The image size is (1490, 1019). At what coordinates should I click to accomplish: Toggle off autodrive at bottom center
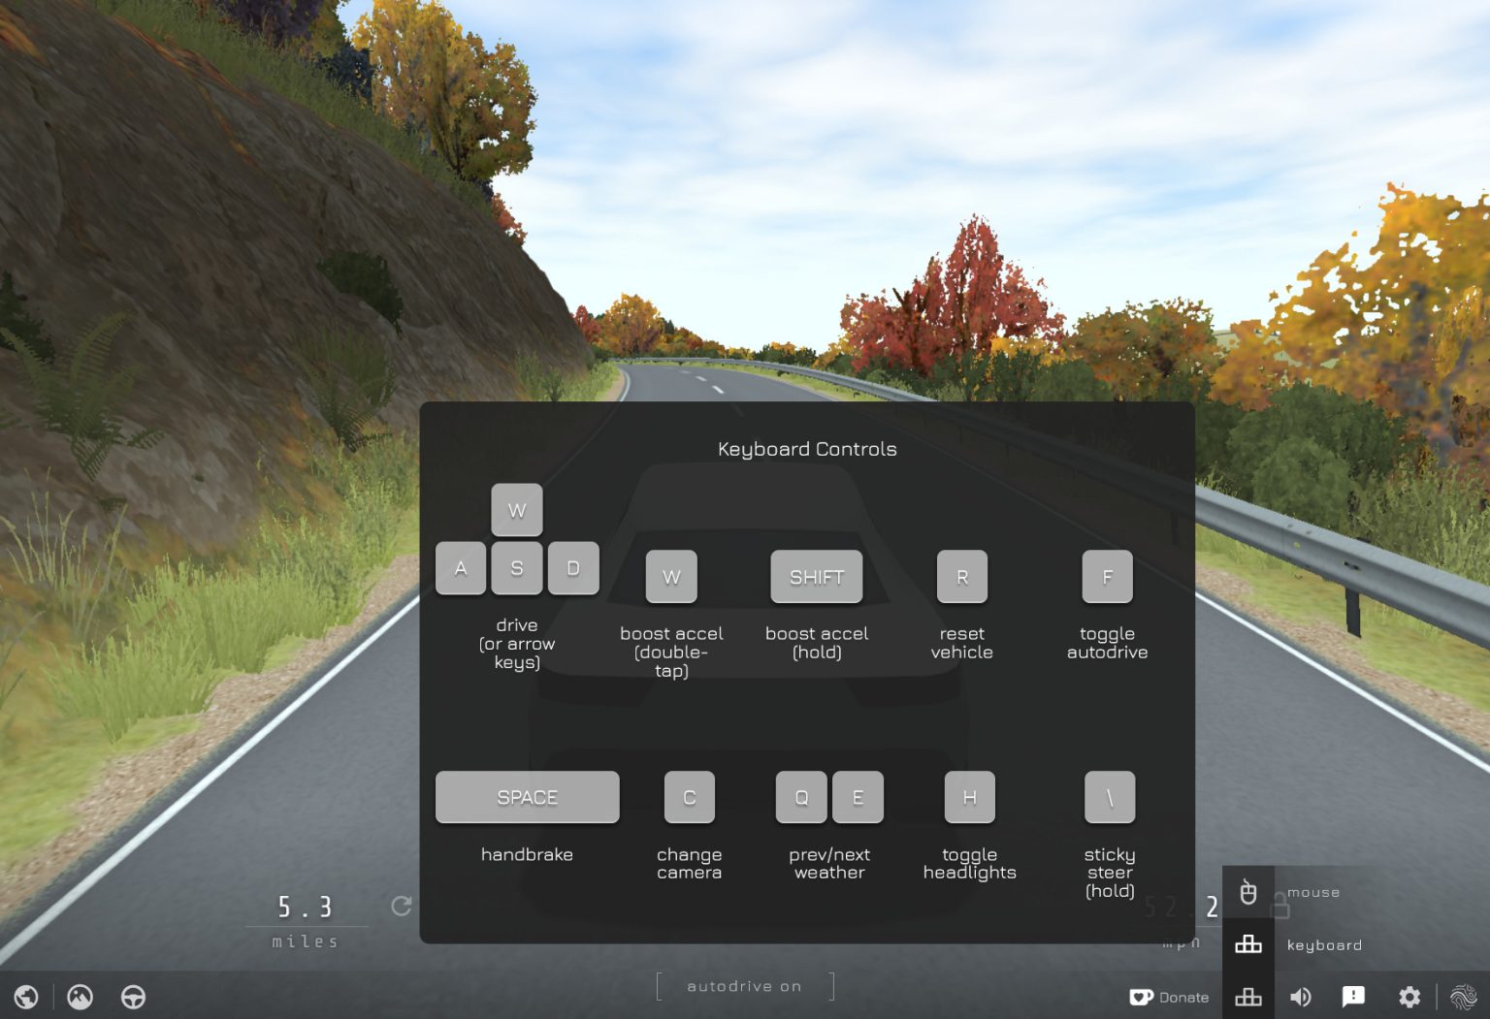744,986
